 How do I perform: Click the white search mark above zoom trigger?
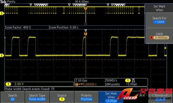[86, 30]
